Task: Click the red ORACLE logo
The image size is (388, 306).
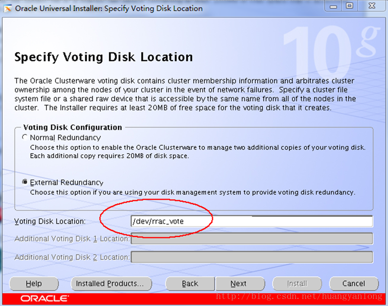Action: [44, 298]
